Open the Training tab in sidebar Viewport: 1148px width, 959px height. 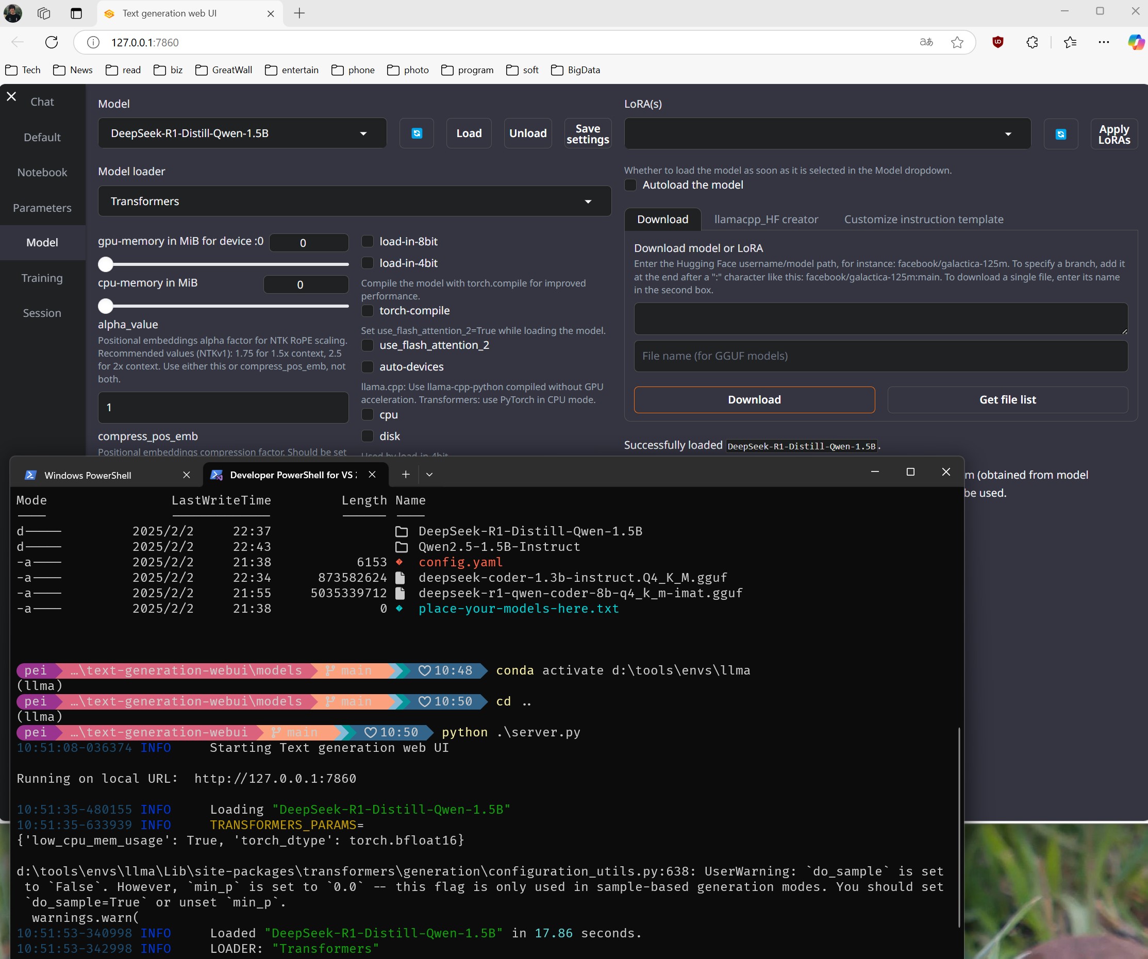point(42,278)
